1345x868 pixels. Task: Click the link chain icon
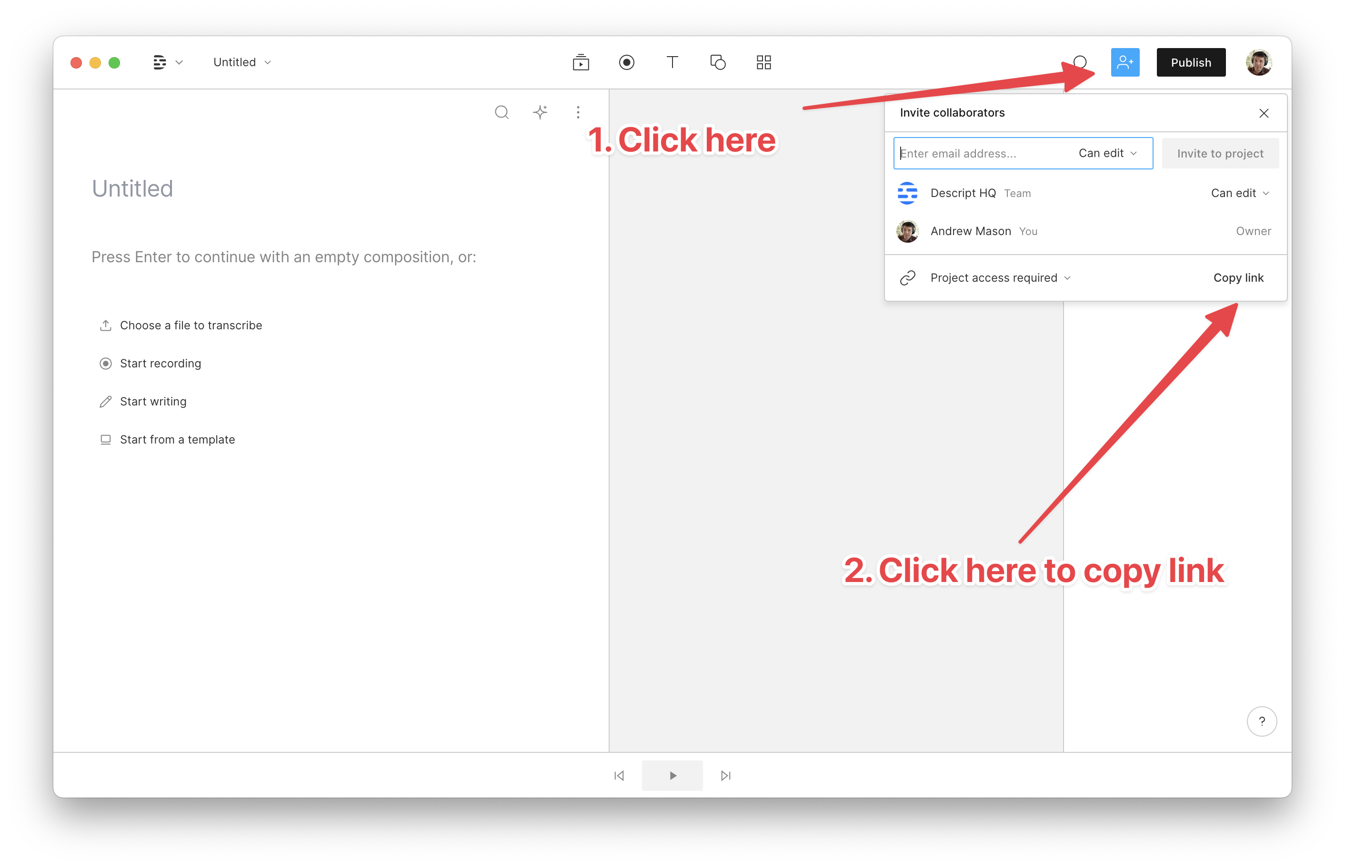pyautogui.click(x=907, y=278)
